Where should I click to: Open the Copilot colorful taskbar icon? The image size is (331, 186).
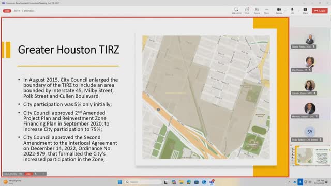(x=174, y=182)
